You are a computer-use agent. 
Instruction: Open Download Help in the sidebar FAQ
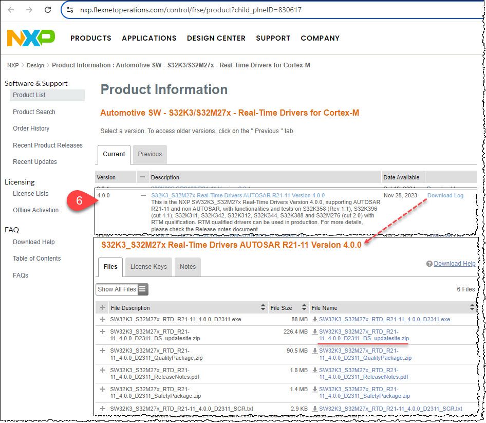tap(34, 242)
